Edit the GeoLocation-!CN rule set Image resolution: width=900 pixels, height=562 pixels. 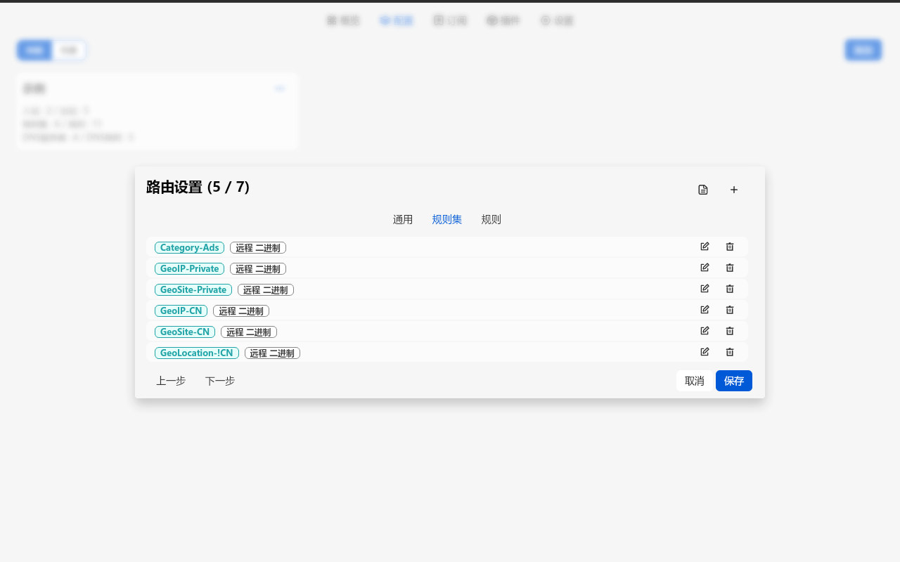(x=705, y=352)
